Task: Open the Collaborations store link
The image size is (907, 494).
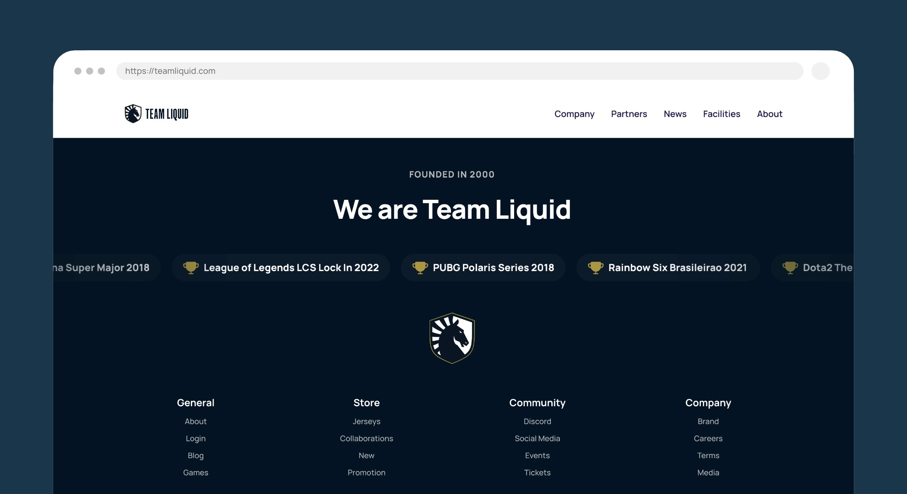Action: point(366,438)
